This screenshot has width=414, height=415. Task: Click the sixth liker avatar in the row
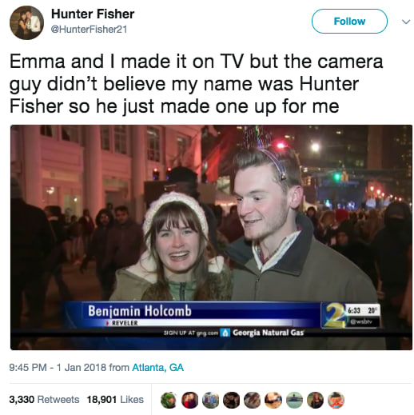[273, 400]
